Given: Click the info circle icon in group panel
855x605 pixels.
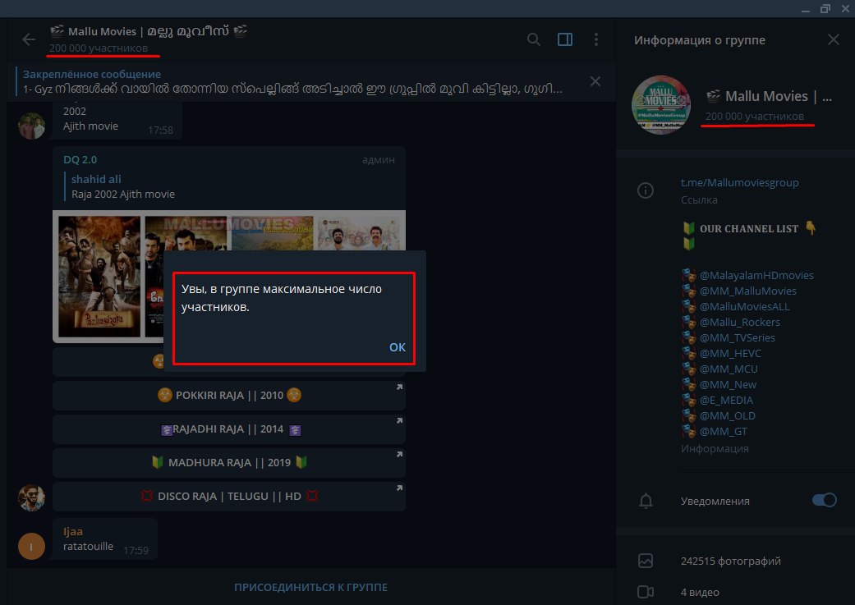Looking at the screenshot, I should coord(646,190).
